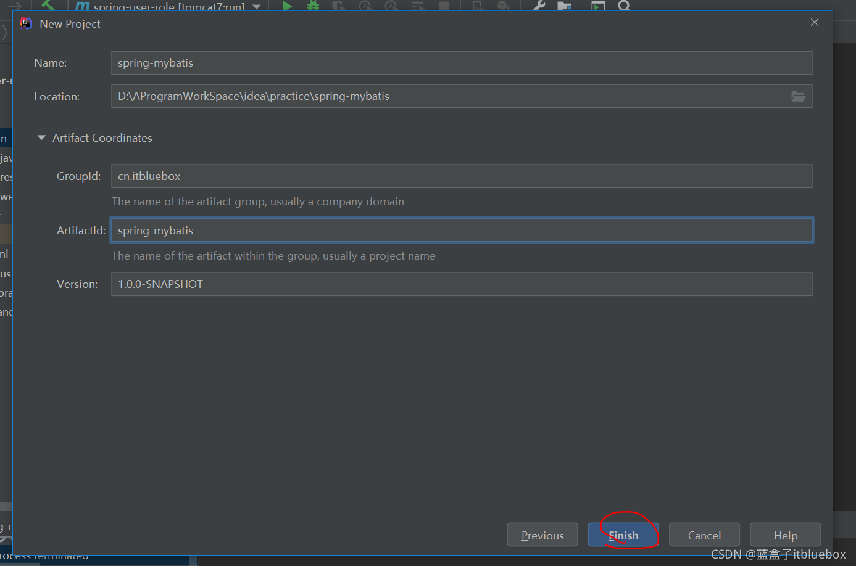Browse for location using the folder icon
The height and width of the screenshot is (566, 856).
tap(798, 96)
